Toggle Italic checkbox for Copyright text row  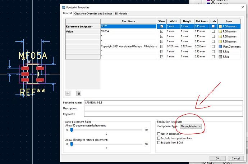coord(213,46)
